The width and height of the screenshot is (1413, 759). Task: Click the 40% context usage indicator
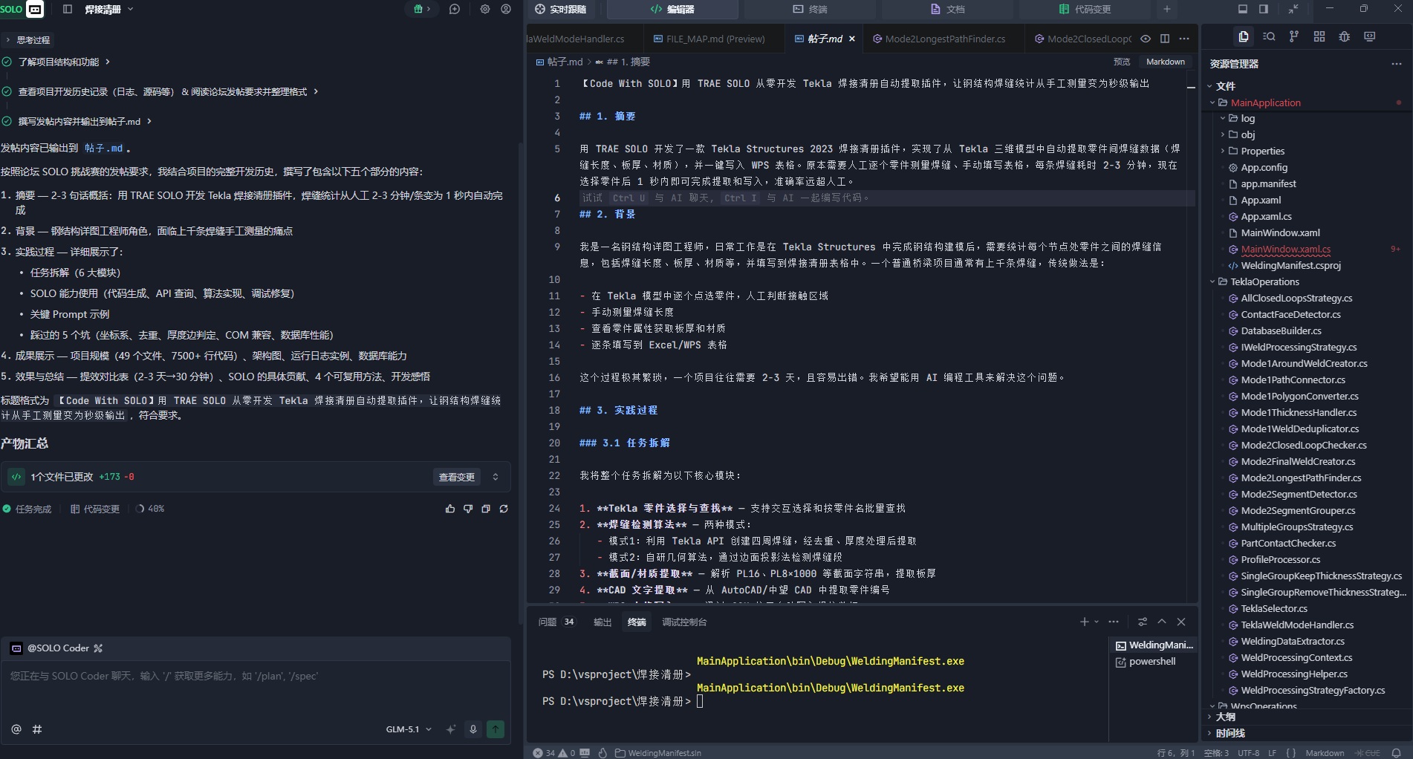click(x=150, y=509)
